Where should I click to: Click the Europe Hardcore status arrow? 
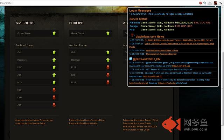pyautogui.click(x=108, y=60)
